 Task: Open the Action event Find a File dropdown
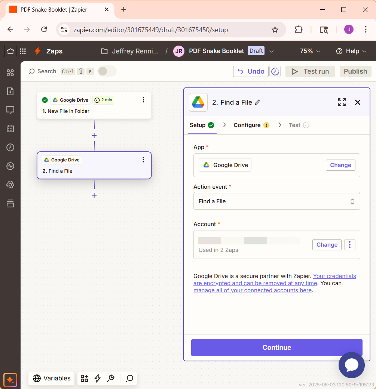[276, 201]
